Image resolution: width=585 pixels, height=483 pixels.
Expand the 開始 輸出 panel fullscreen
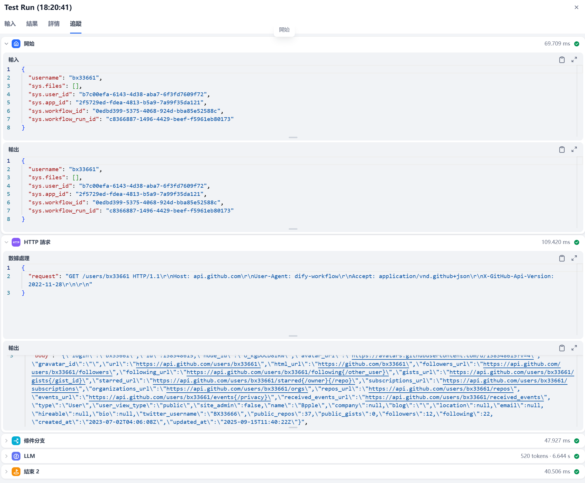(x=574, y=150)
